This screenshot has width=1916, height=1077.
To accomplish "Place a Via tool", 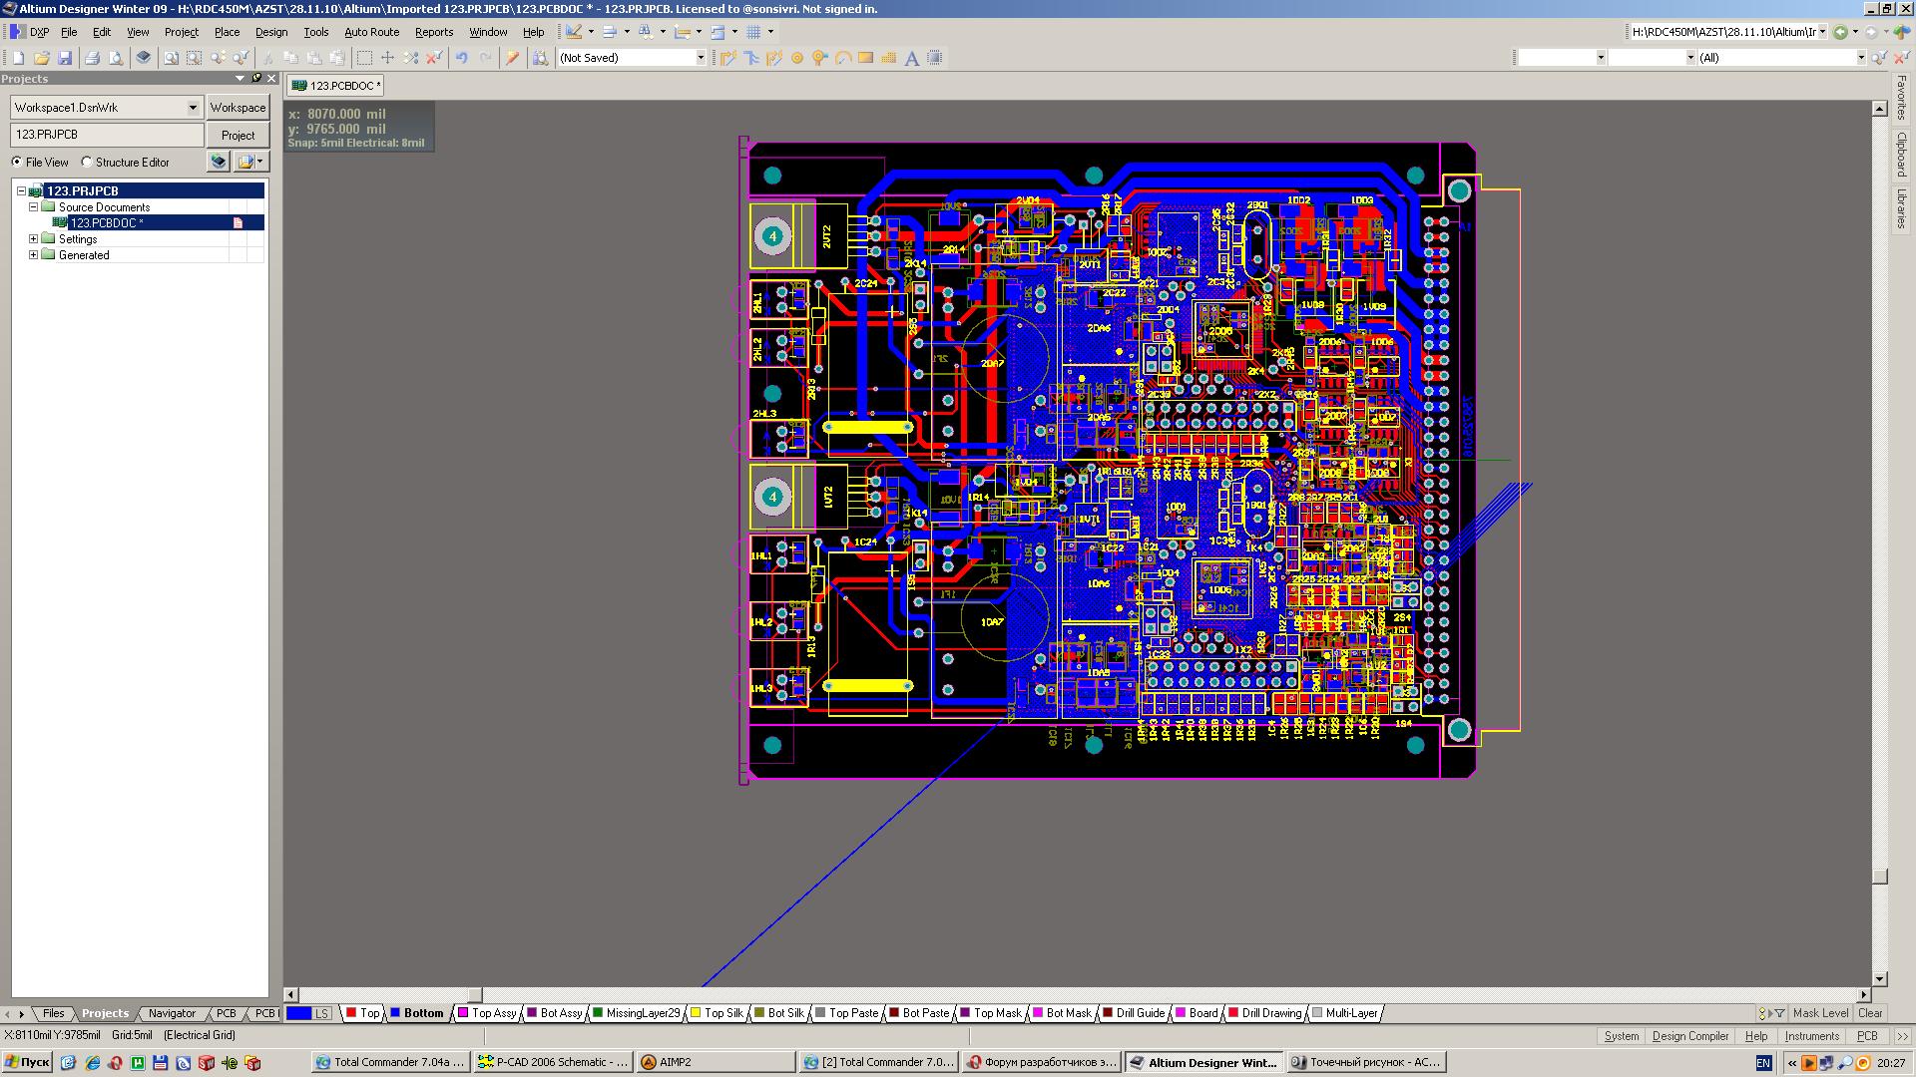I will tap(820, 58).
